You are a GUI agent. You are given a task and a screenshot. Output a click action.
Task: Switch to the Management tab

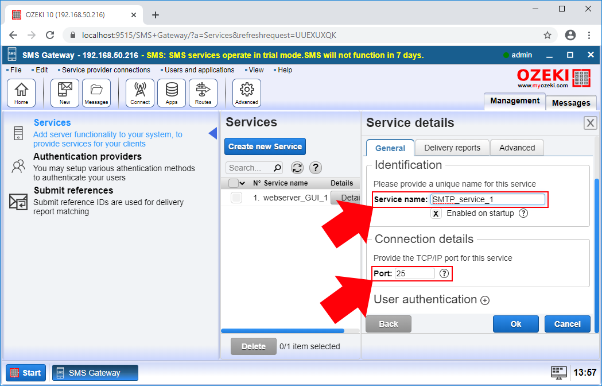point(515,101)
